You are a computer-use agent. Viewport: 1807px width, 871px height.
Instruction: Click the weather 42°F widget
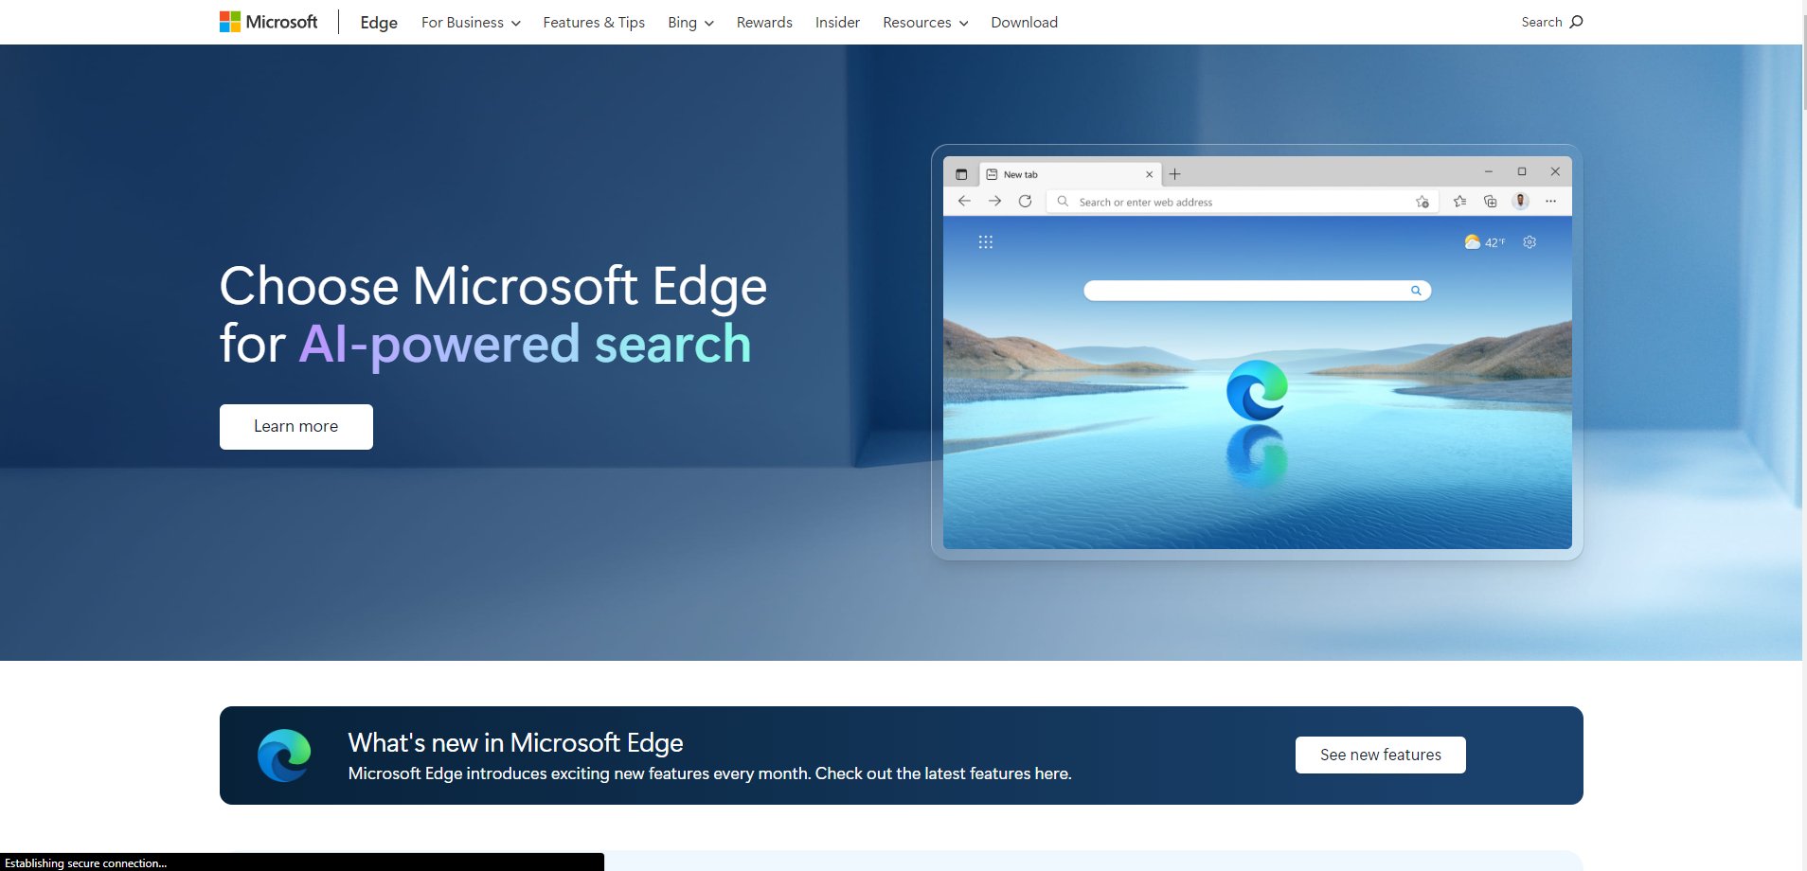tap(1484, 242)
